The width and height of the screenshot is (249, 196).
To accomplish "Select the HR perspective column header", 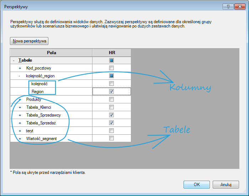I will [112, 53].
